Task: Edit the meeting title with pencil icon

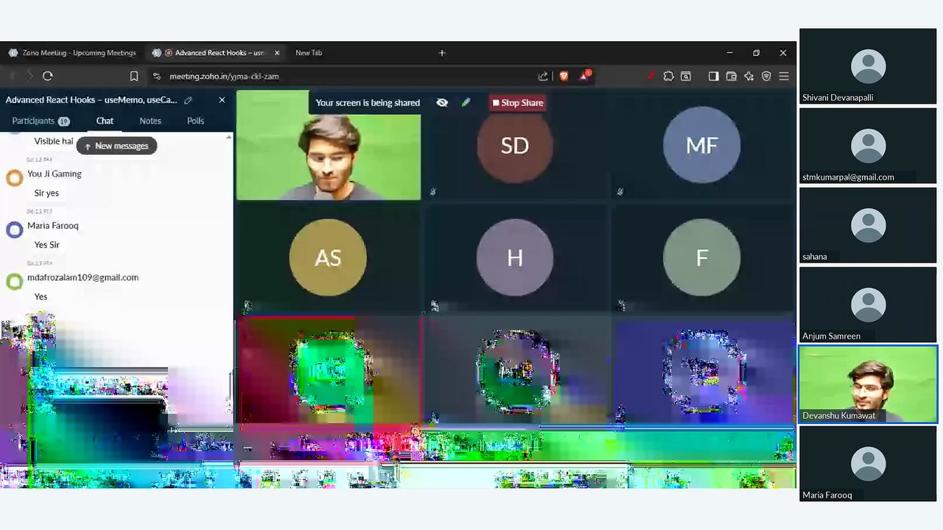Action: pos(189,100)
